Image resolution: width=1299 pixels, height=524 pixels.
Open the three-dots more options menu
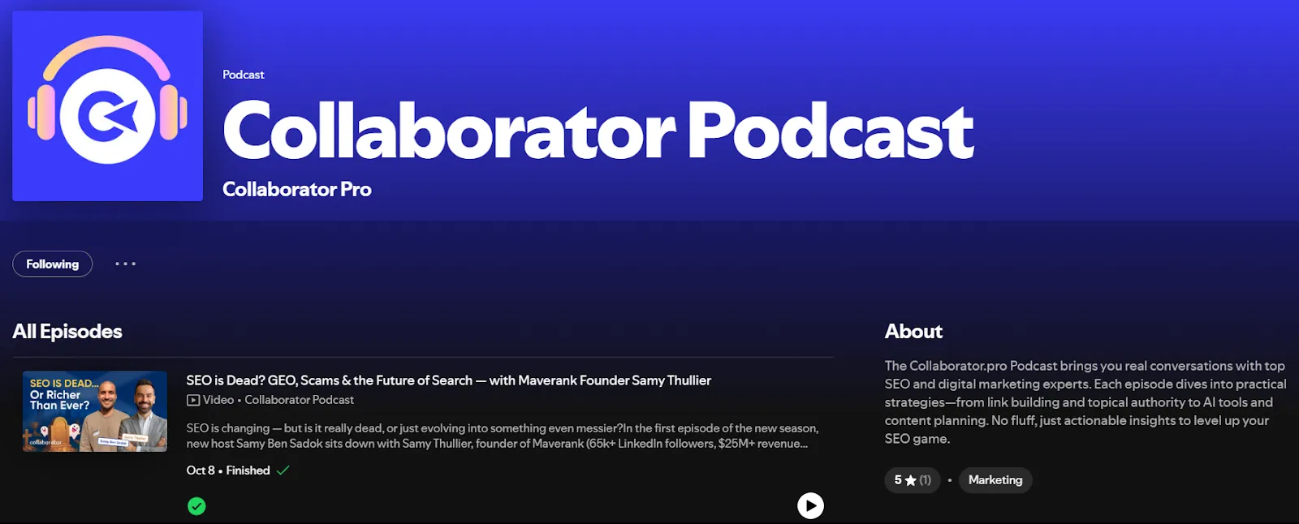tap(125, 264)
